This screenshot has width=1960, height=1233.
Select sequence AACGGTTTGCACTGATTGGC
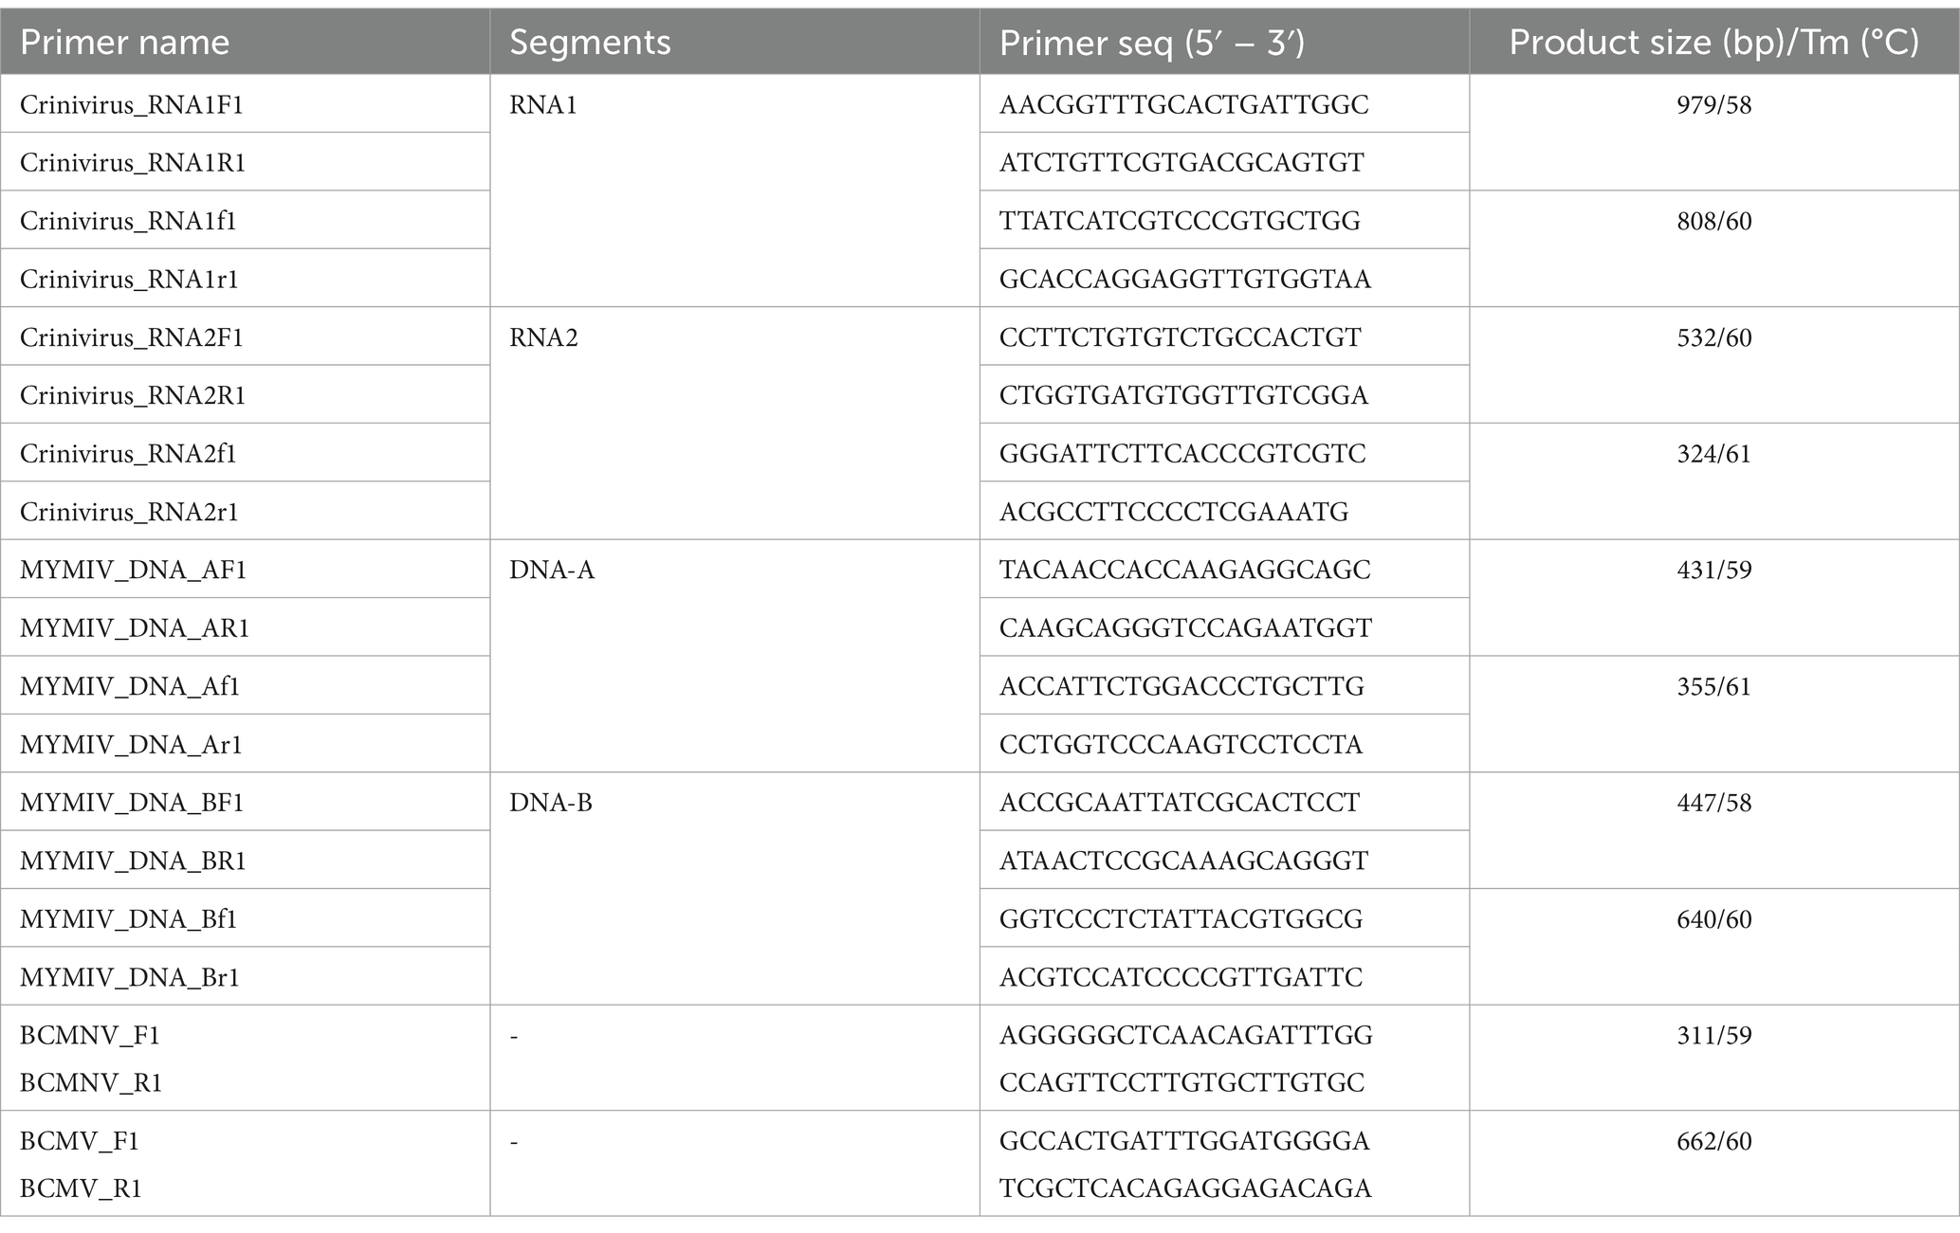click(x=1184, y=104)
